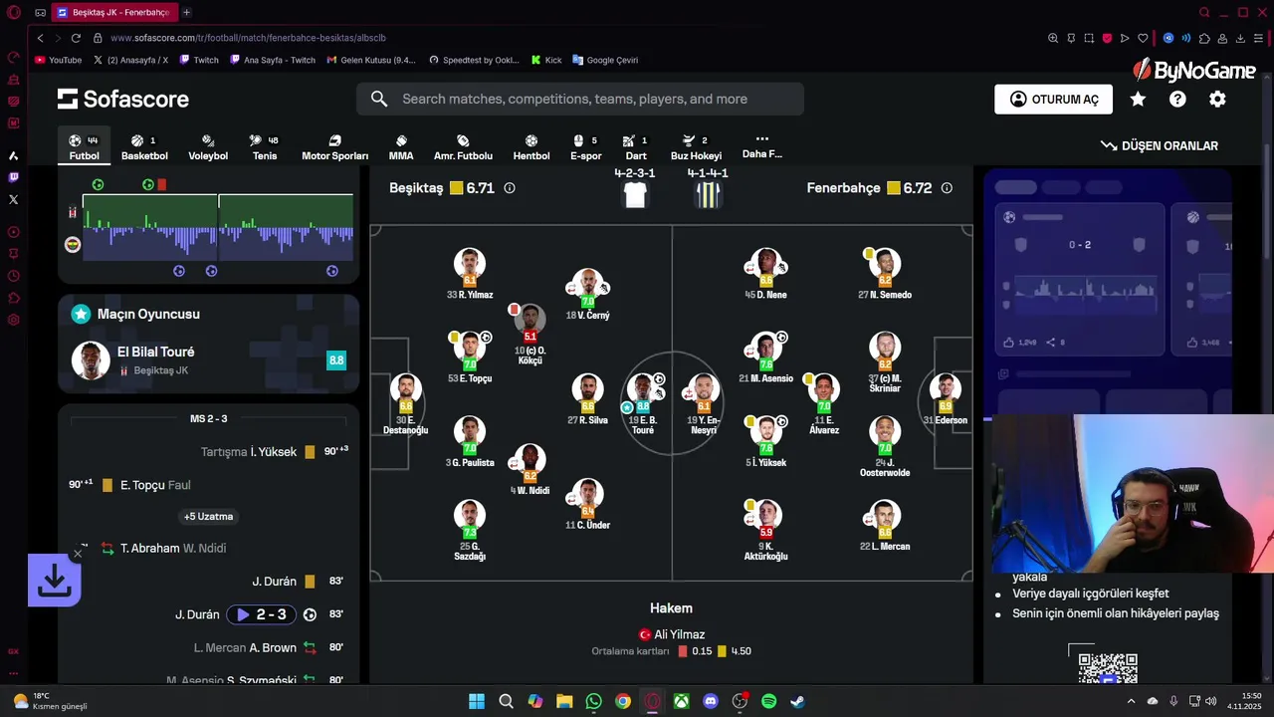Select C. Ünder on the lineup pitch

pos(587,503)
